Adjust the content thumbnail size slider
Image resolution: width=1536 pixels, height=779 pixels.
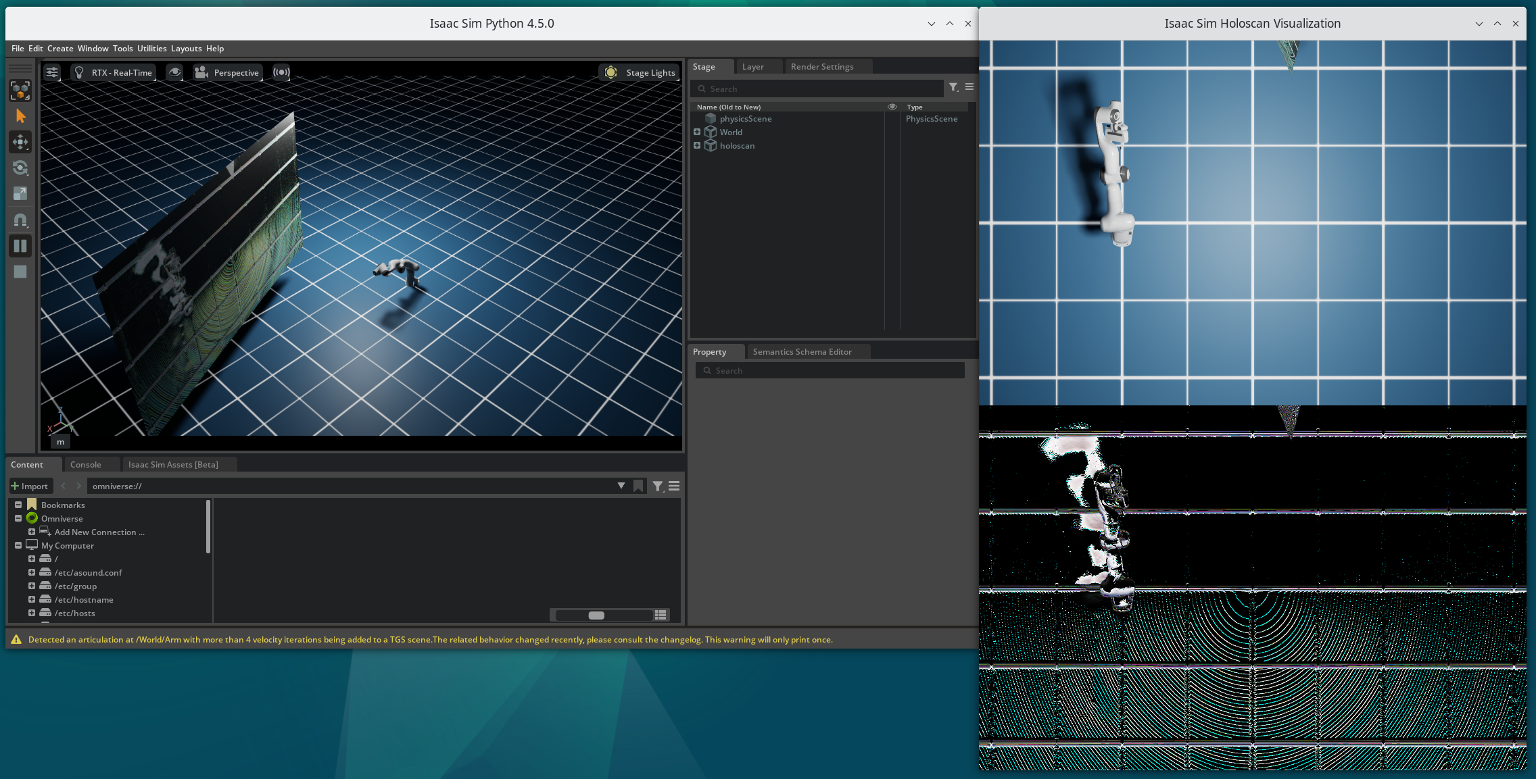[x=596, y=615]
